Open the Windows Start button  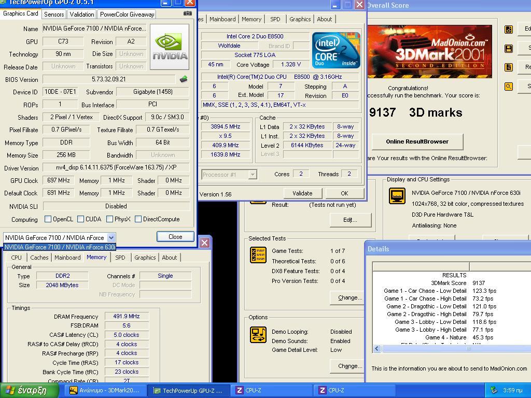point(29,391)
